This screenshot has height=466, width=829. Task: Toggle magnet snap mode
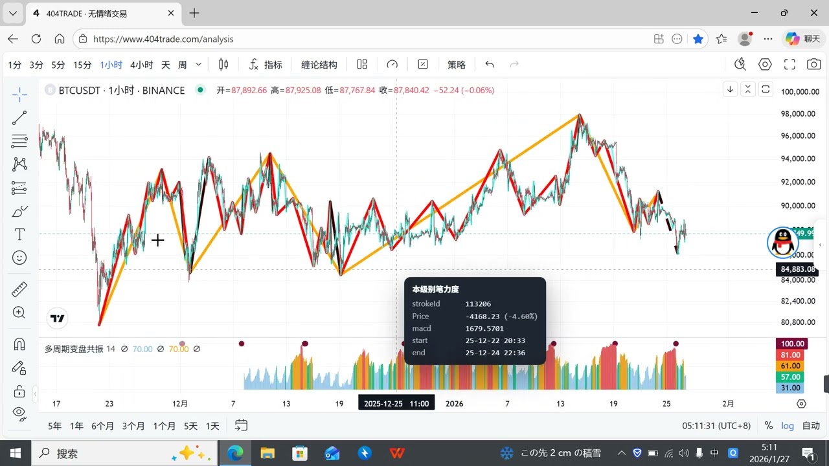(x=19, y=344)
